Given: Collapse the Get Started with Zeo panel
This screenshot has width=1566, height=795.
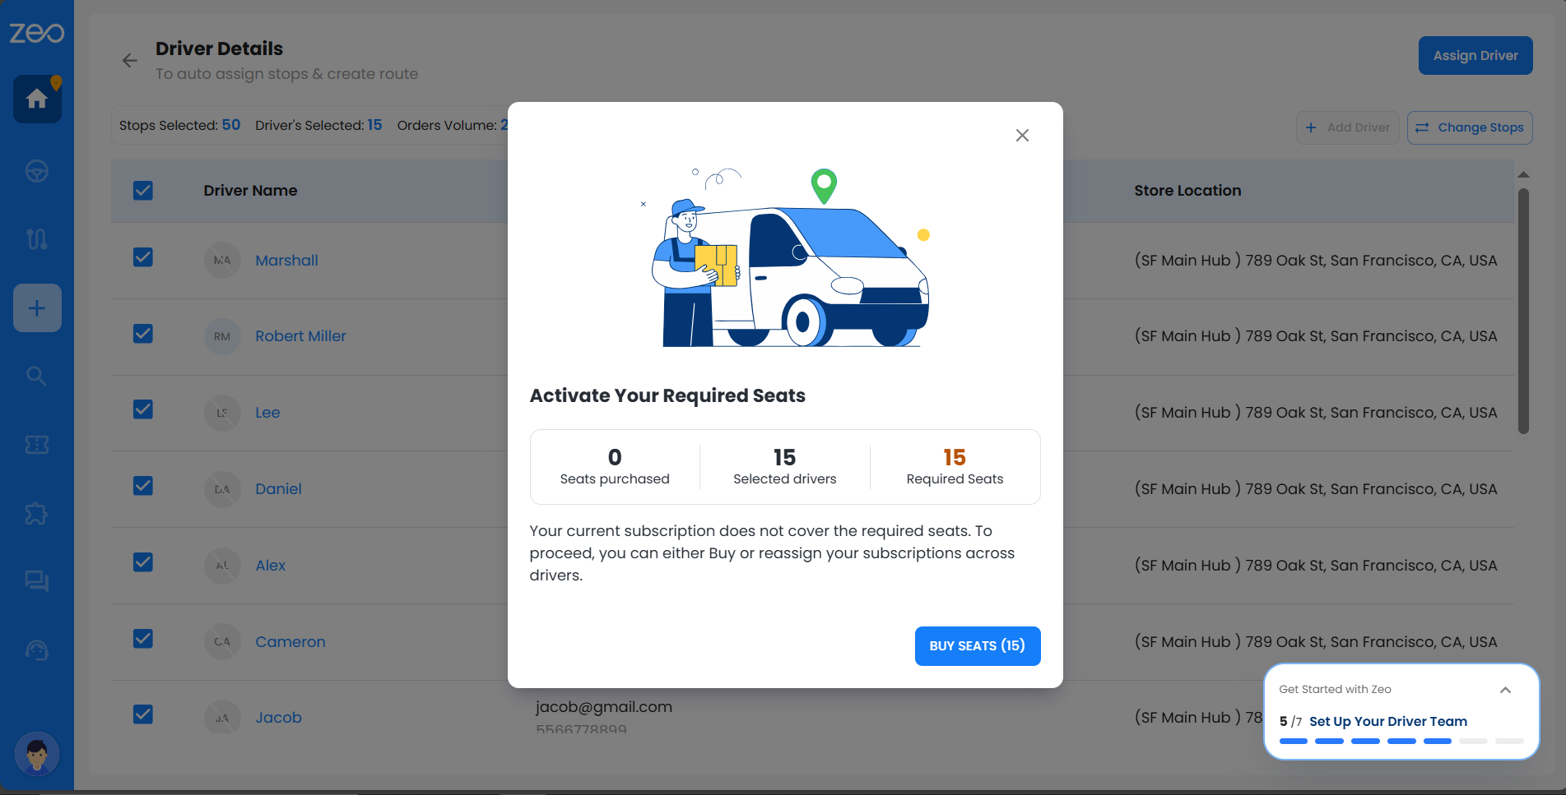Looking at the screenshot, I should point(1505,690).
